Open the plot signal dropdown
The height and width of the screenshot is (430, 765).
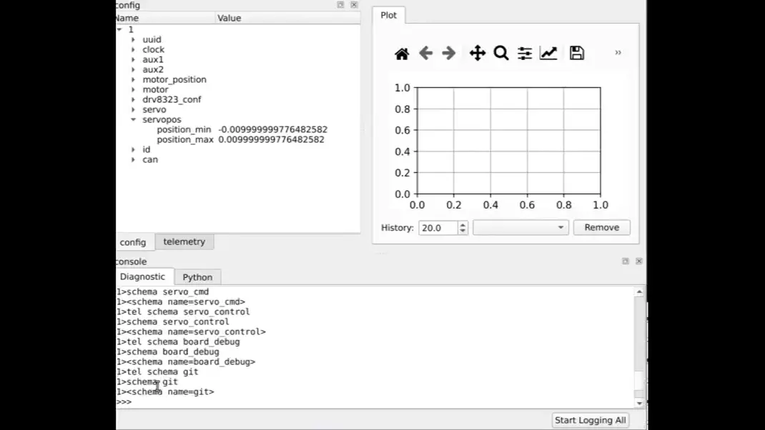tap(520, 228)
